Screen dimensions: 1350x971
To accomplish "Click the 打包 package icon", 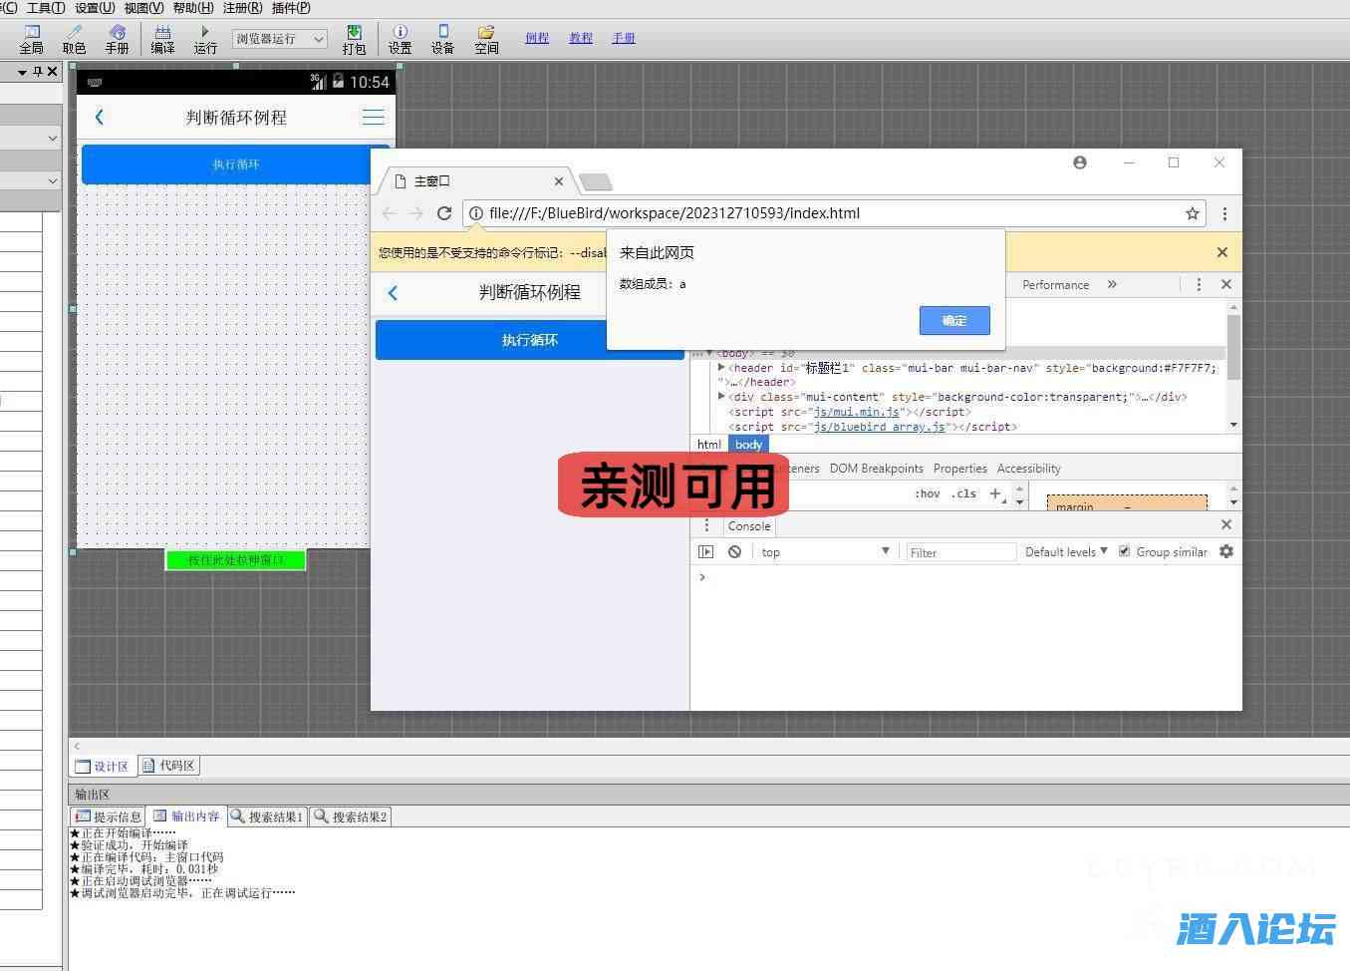I will [354, 39].
